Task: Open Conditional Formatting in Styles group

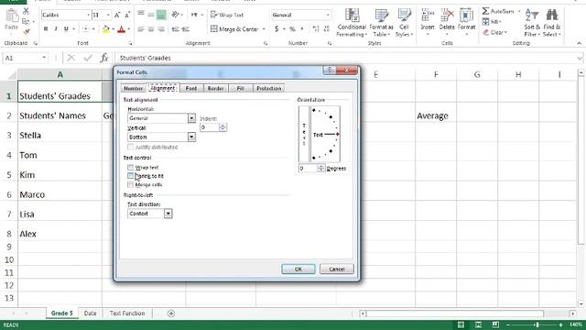Action: [352, 22]
